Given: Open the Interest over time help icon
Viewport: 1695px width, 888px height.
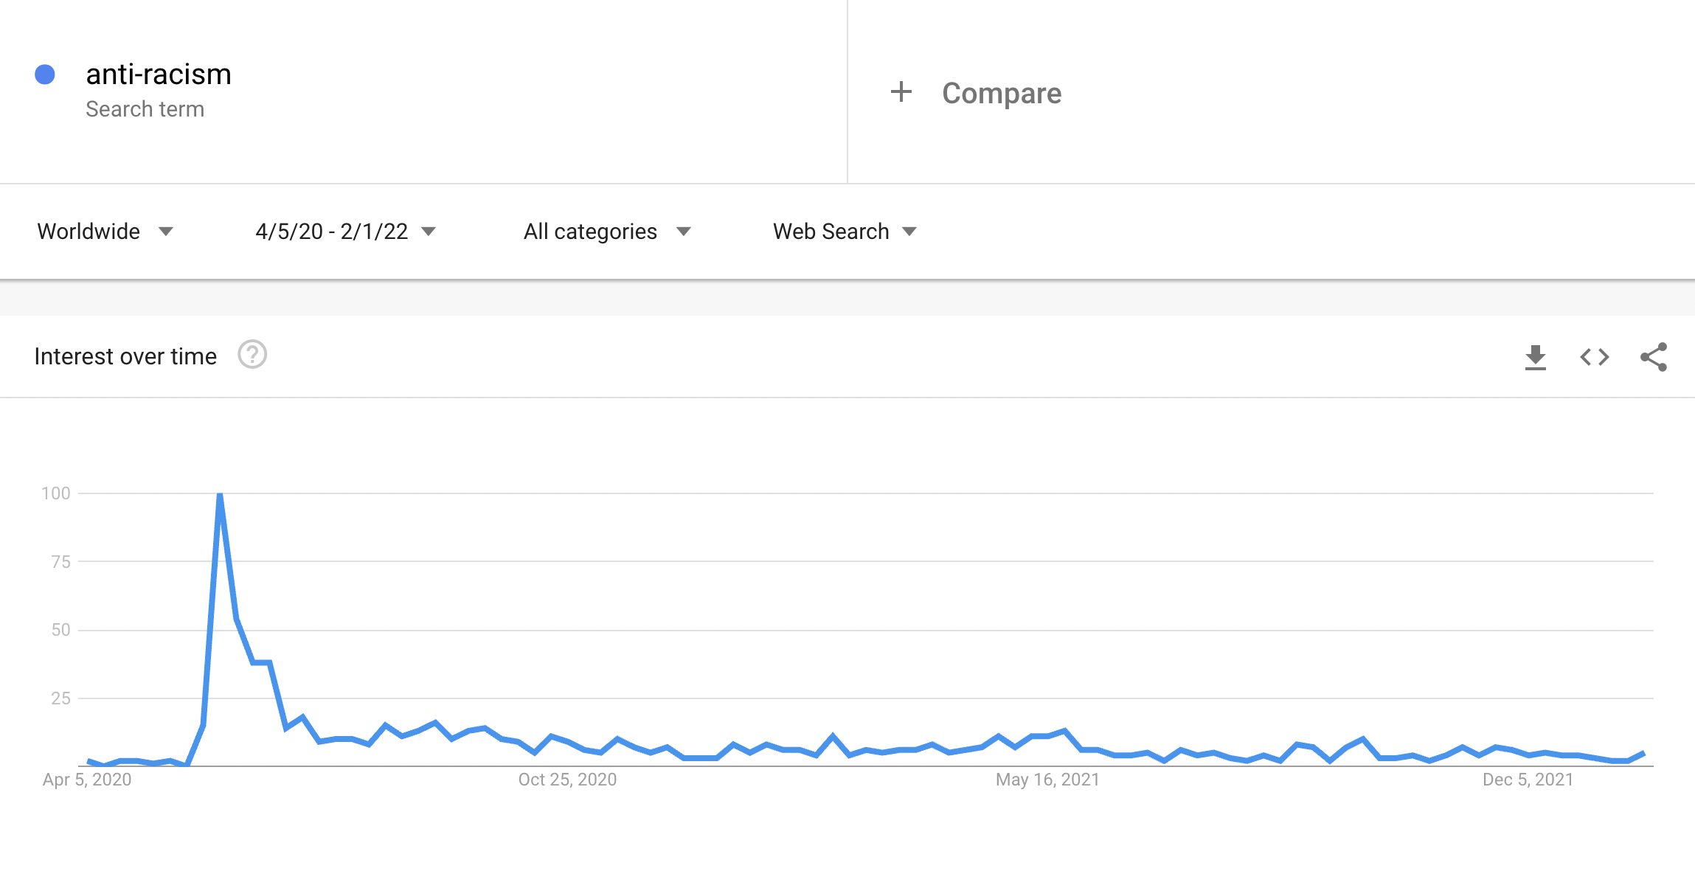Looking at the screenshot, I should 252,355.
